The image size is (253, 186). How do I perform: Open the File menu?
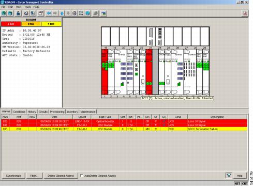click(x=4, y=7)
